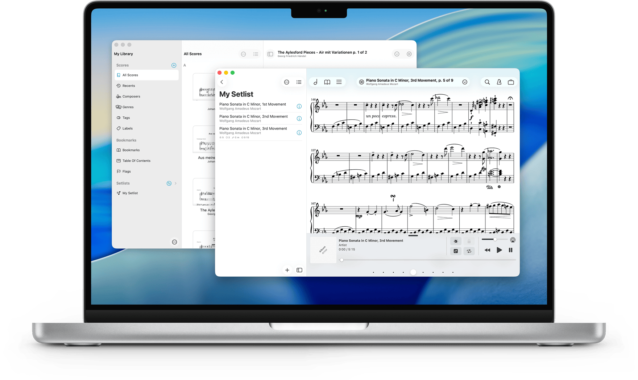Go back from My Setlist
The height and width of the screenshot is (380, 638).
tap(222, 82)
